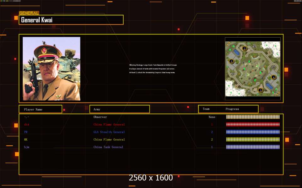Select the China Tank General army entry
302x188 pixels.
(x=108, y=147)
